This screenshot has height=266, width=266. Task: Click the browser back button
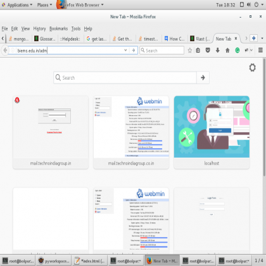pos(5,50)
